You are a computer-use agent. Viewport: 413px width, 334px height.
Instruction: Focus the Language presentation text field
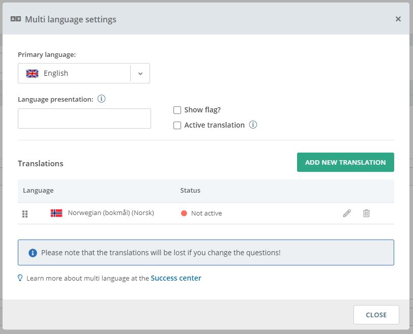(x=84, y=118)
